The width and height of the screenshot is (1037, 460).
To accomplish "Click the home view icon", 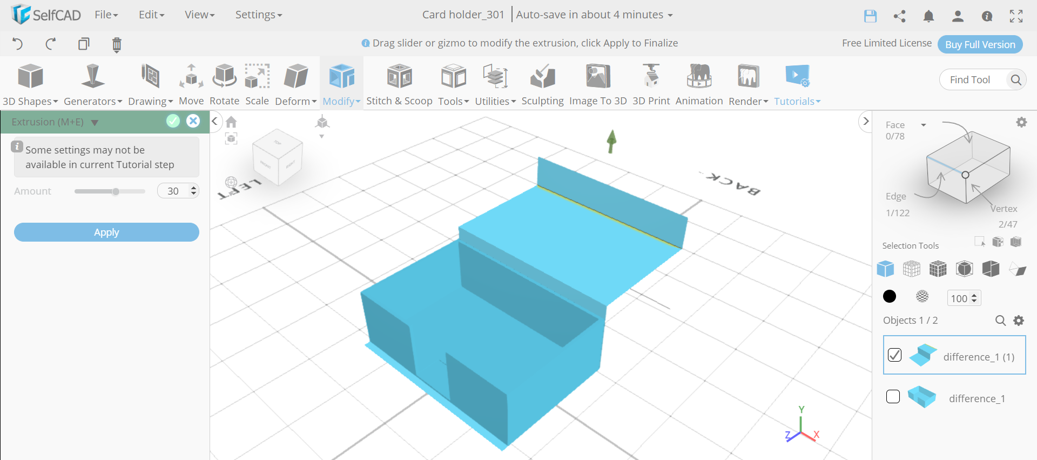I will coord(231,122).
